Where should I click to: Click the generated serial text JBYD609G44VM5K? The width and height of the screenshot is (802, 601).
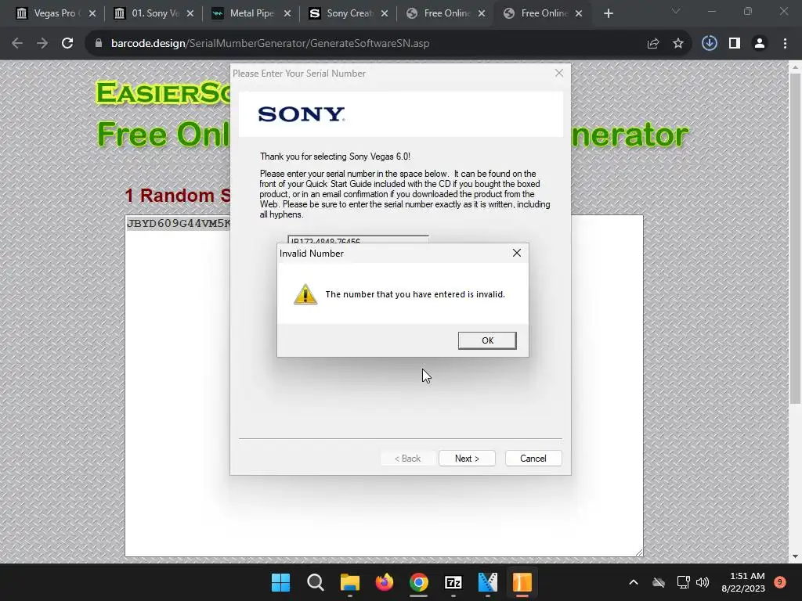(179, 223)
